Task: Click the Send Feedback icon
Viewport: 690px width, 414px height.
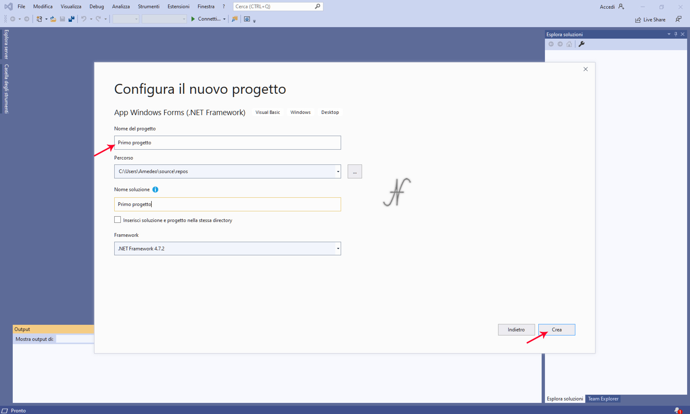Action: (678, 19)
